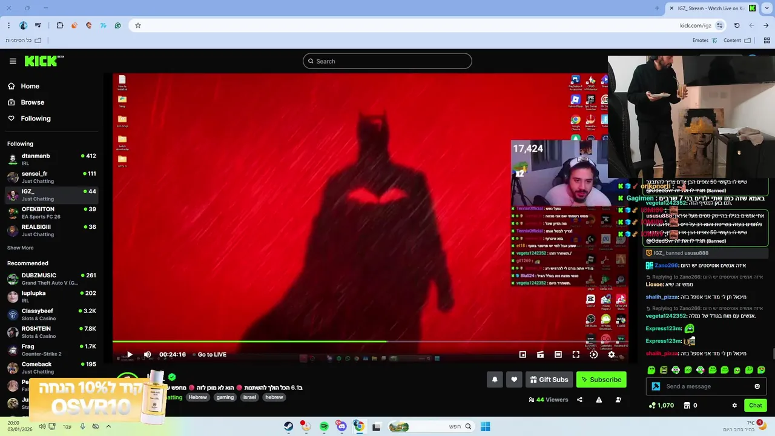Select the IGZ_ Stream browser tab

tap(713, 8)
